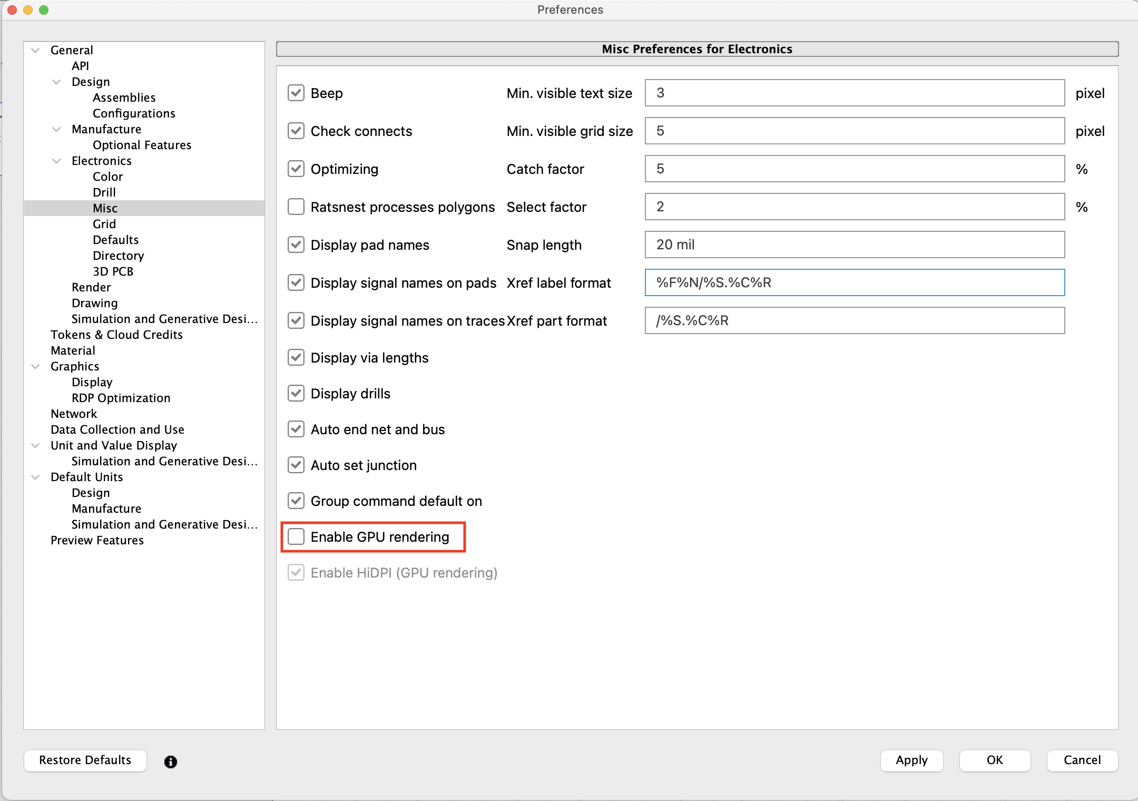Collapse the Graphics tree section
This screenshot has width=1138, height=801.
[x=36, y=366]
